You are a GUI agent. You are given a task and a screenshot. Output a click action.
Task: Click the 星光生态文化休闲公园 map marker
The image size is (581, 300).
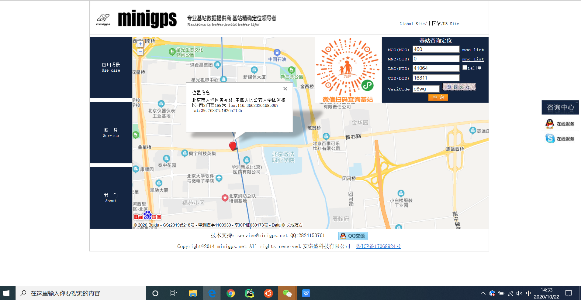coord(172,52)
